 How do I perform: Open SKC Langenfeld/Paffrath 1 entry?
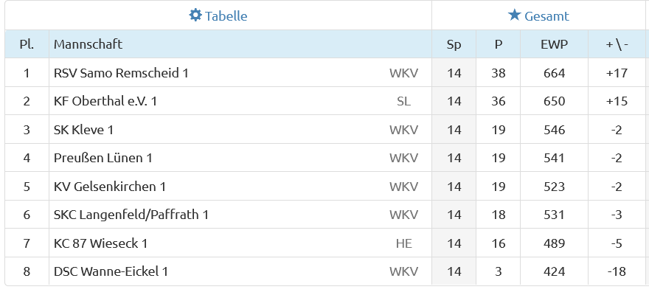pos(131,215)
